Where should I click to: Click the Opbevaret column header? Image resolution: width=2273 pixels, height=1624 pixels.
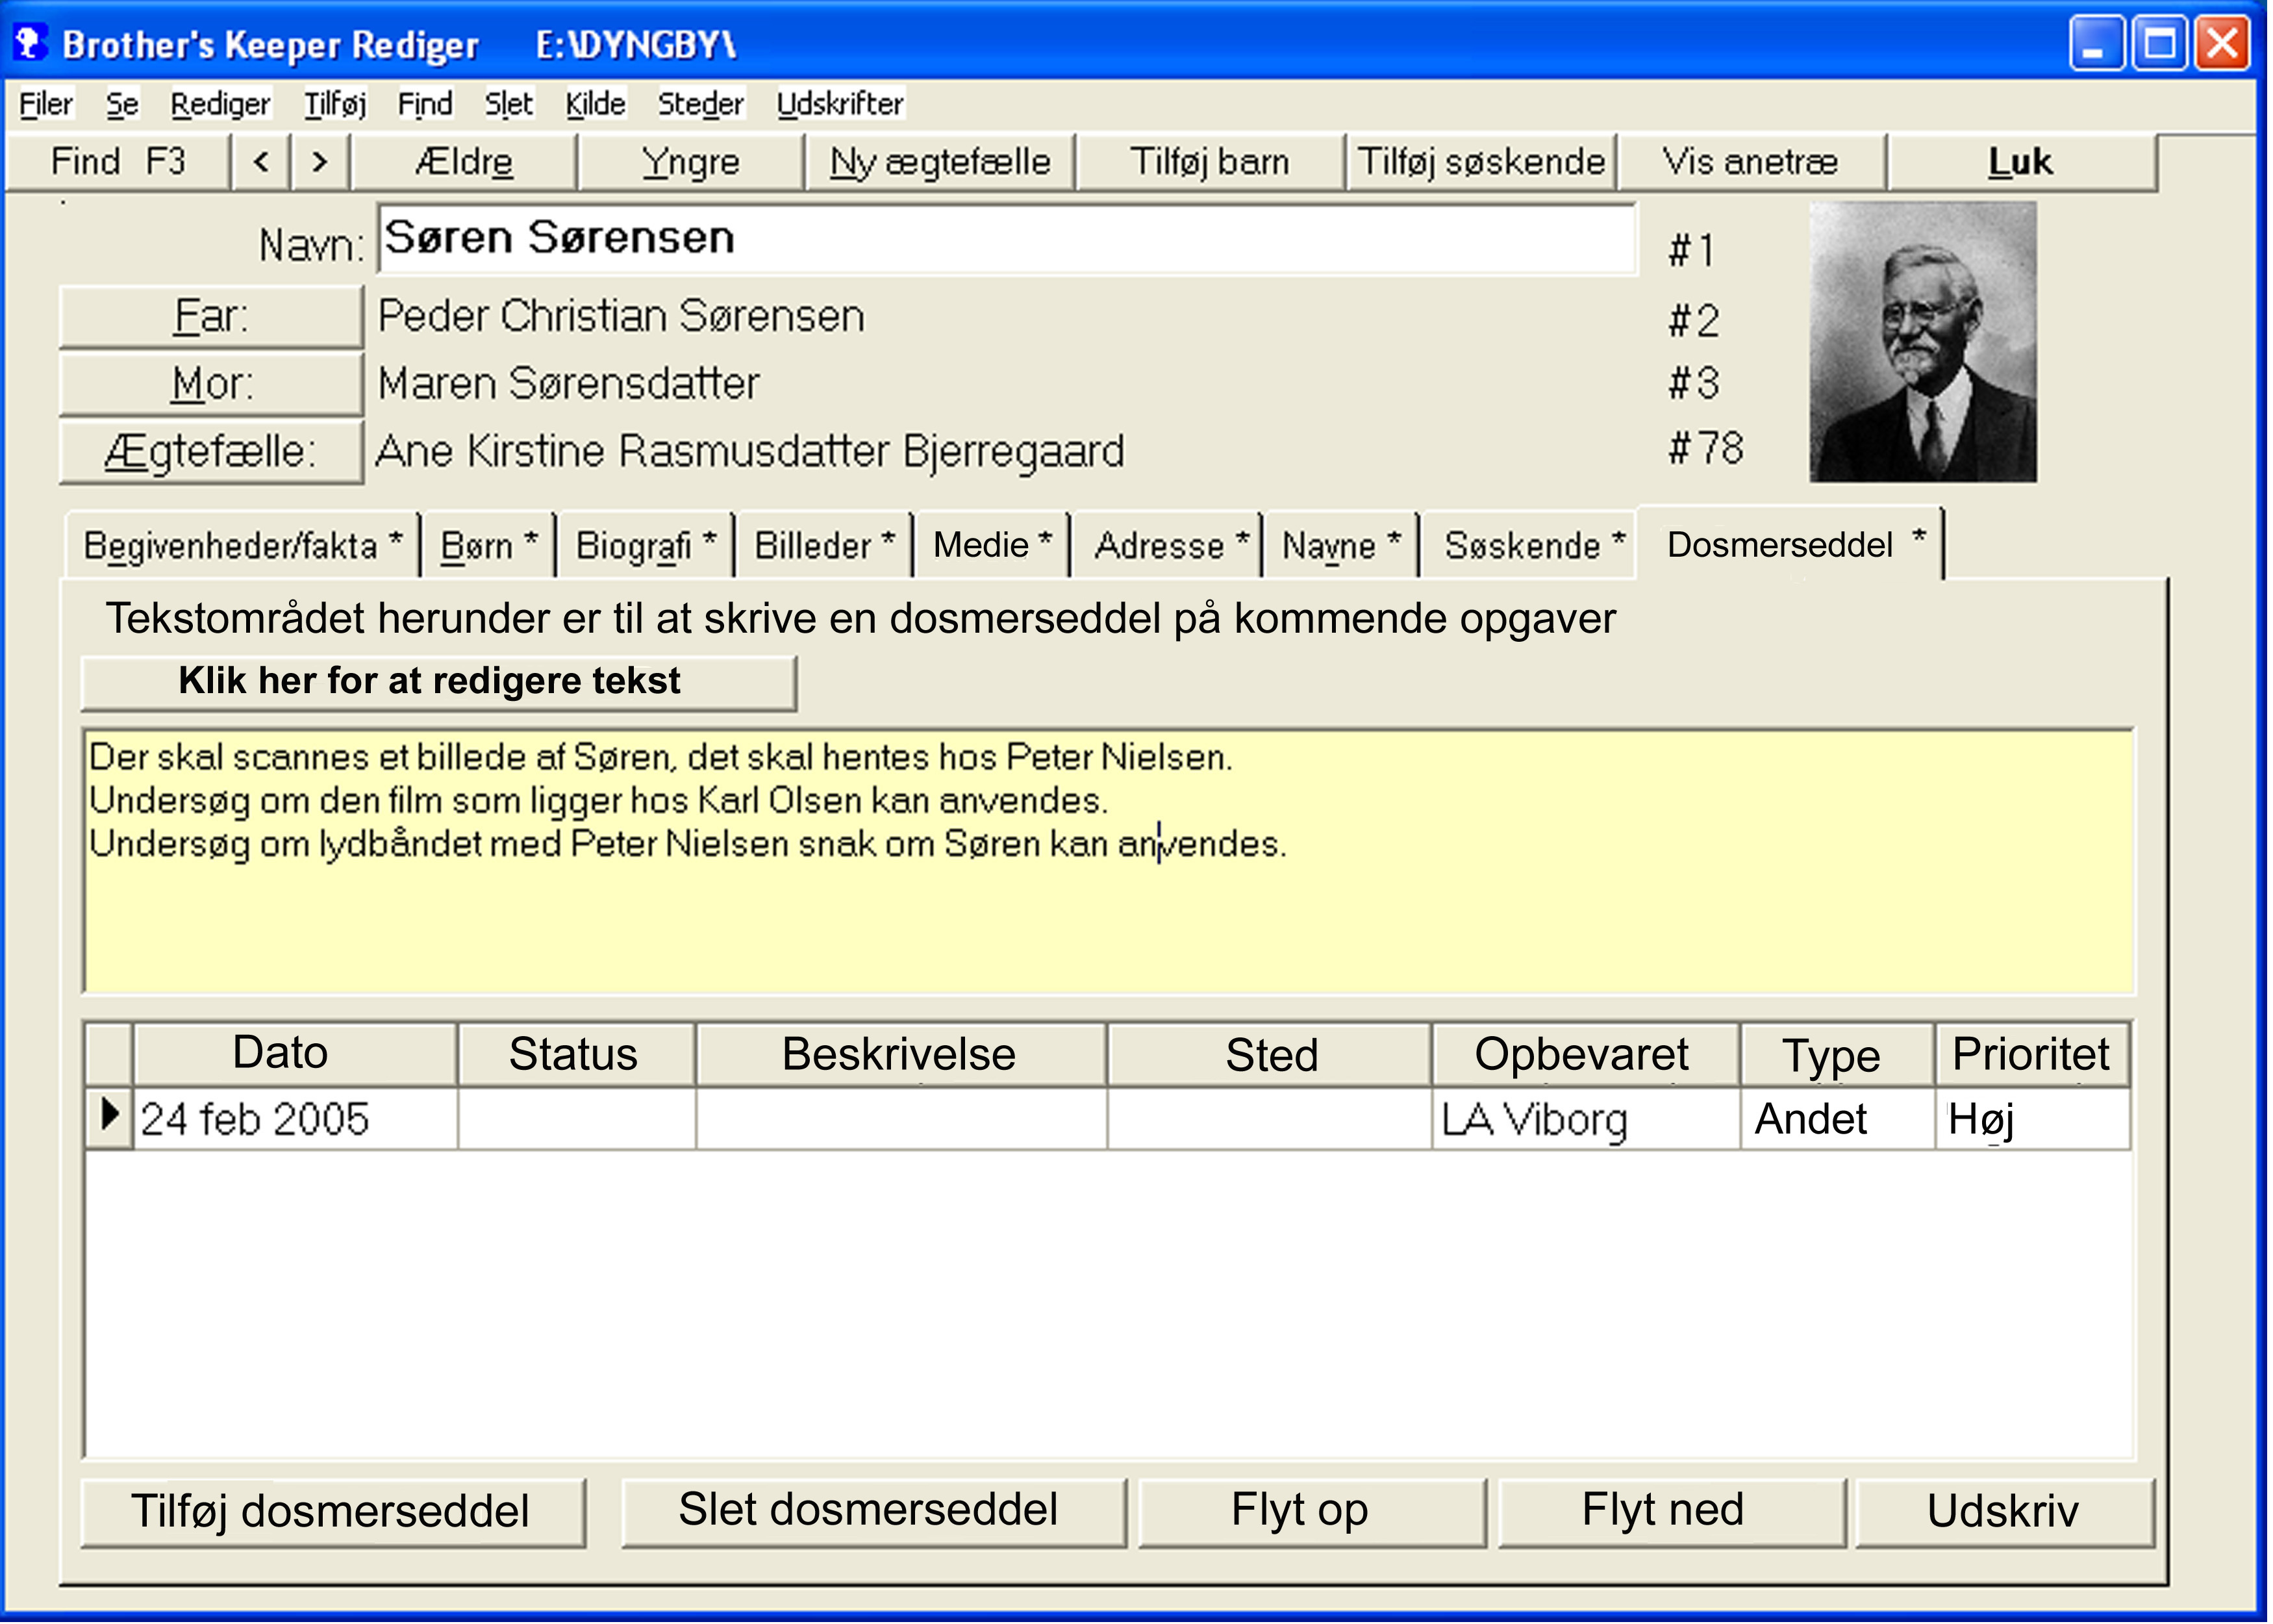tap(1585, 1054)
